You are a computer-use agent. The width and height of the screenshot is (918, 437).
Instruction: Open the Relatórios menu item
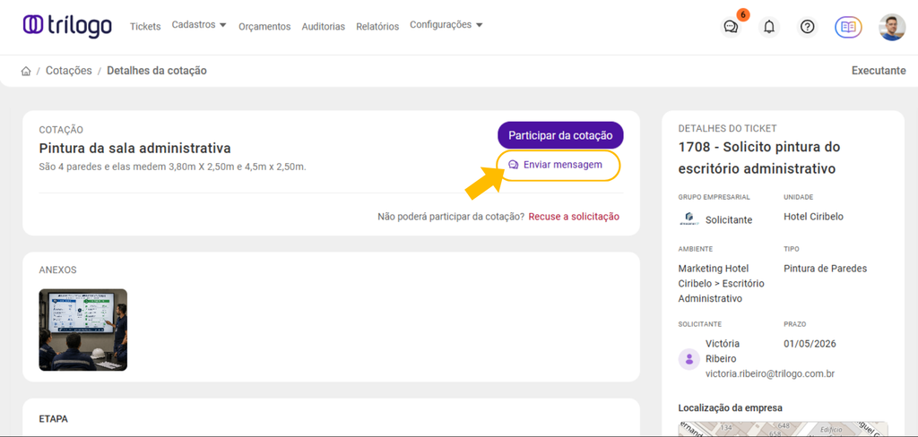click(377, 27)
